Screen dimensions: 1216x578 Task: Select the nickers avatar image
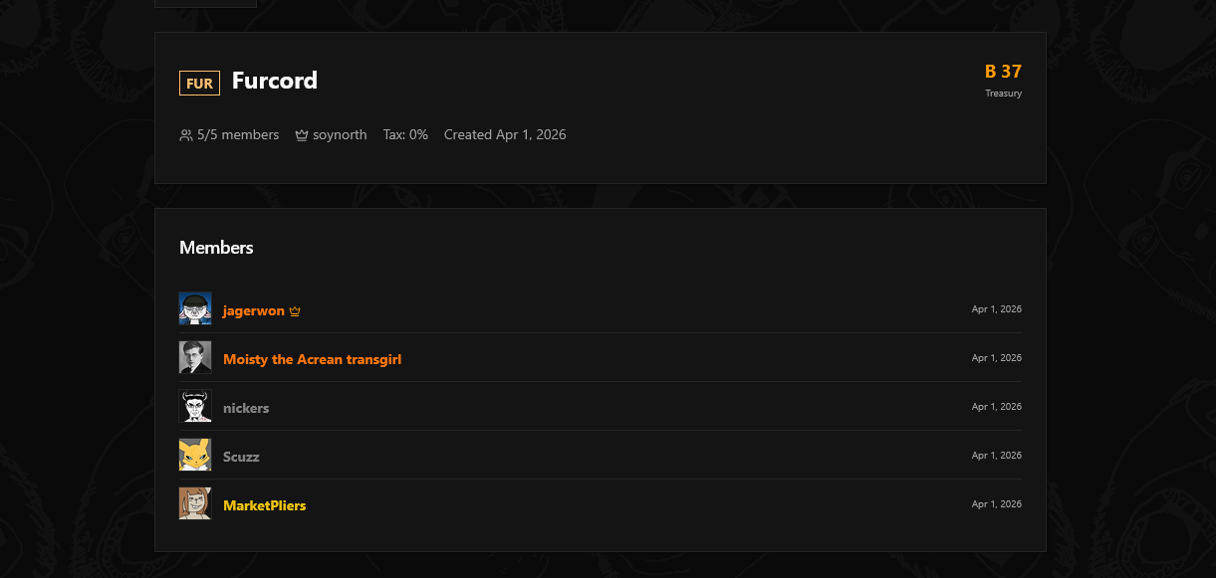point(195,407)
